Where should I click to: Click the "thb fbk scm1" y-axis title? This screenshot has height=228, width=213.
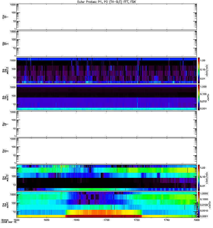coord(5,97)
